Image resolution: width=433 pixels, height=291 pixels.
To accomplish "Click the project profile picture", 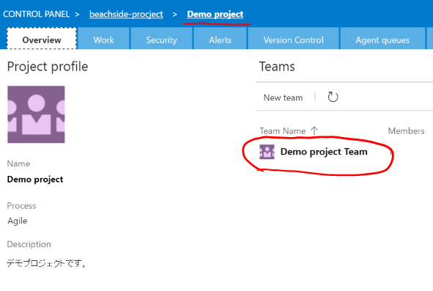I will 36,114.
